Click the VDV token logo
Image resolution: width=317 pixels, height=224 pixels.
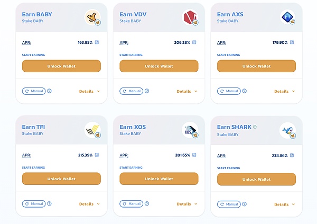click(x=190, y=18)
